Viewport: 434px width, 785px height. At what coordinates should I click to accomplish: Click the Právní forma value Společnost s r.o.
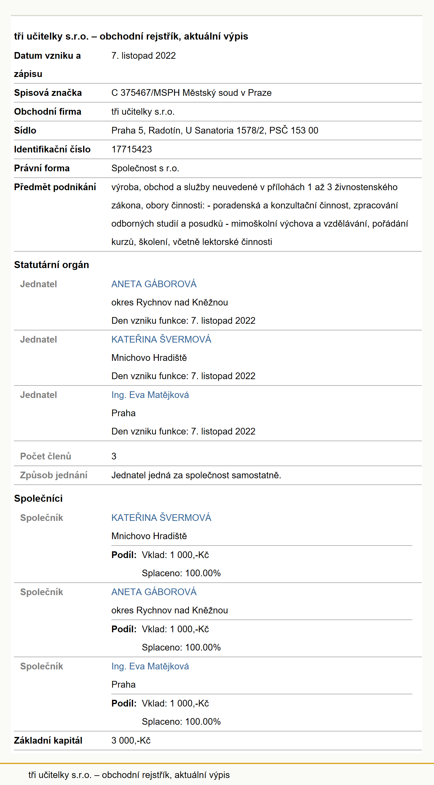145,168
